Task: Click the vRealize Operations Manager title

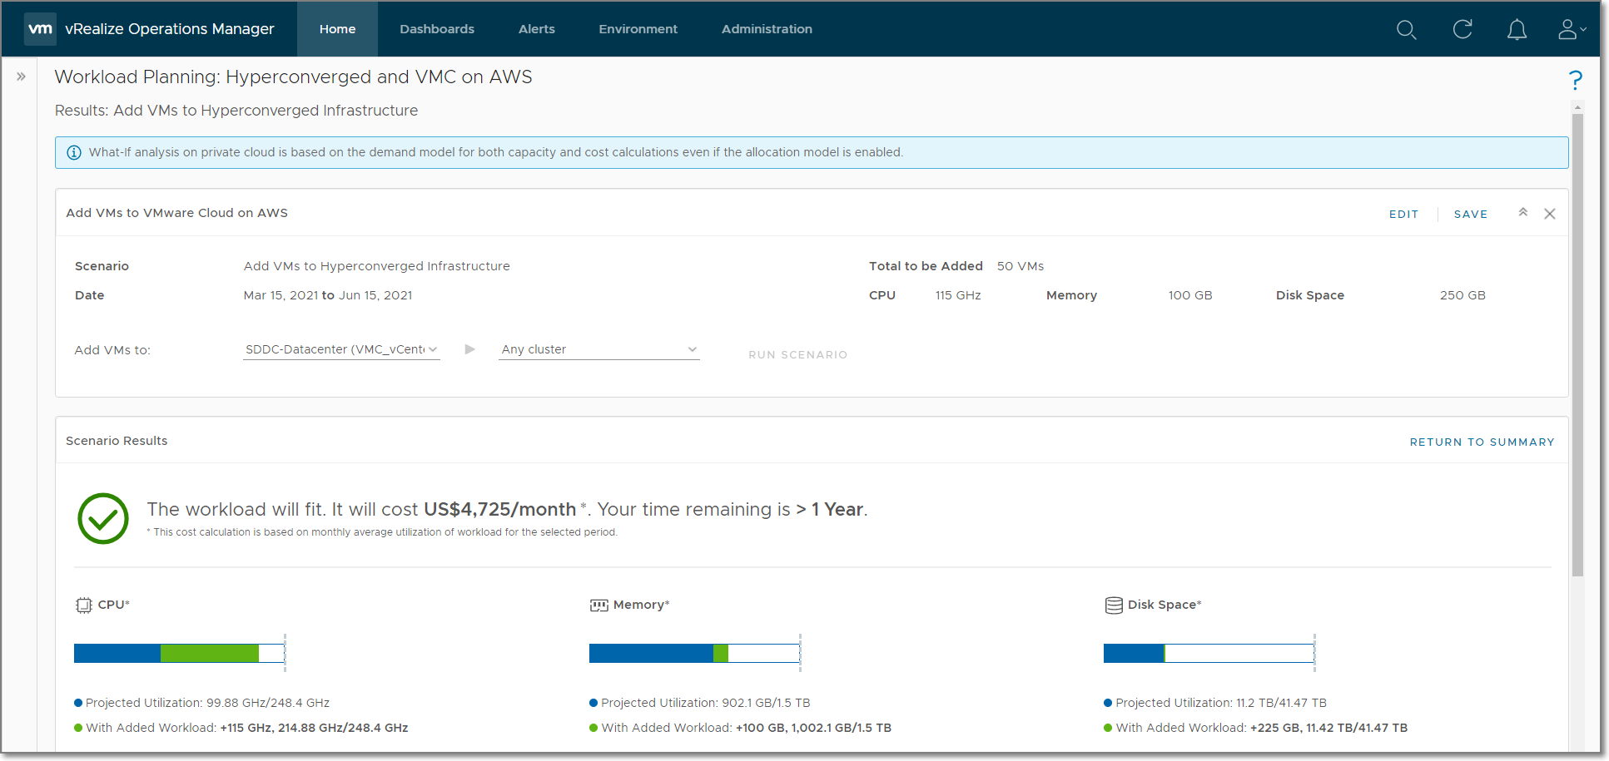Action: click(170, 29)
